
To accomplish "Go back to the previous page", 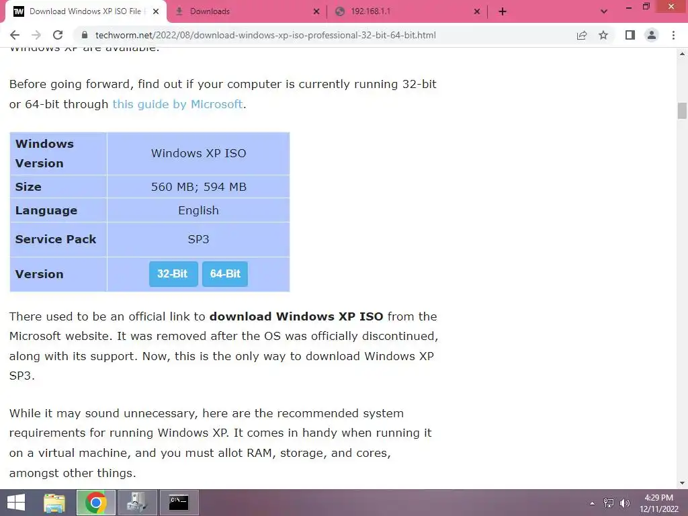I will tap(15, 35).
